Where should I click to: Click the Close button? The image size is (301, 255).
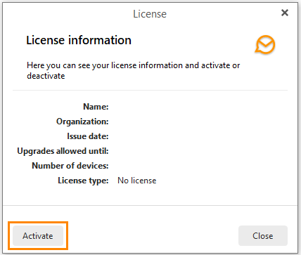[263, 236]
